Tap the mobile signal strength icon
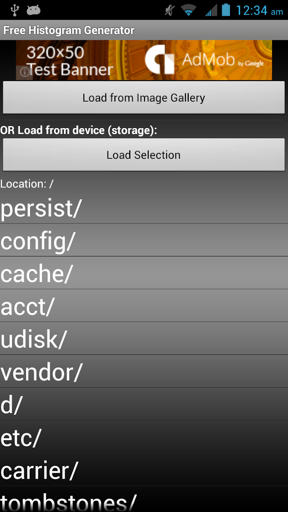Screen dimensions: 288x512 point(211,10)
